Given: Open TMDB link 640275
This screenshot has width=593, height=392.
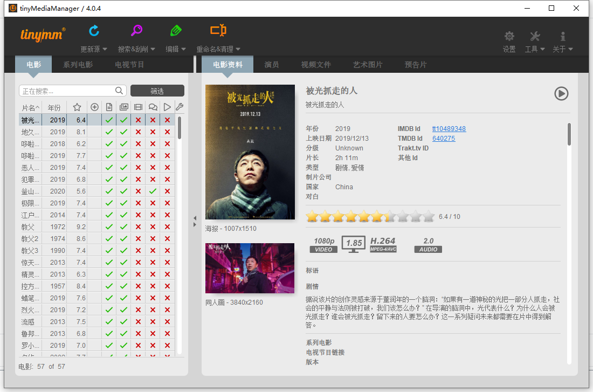Looking at the screenshot, I should coord(444,139).
